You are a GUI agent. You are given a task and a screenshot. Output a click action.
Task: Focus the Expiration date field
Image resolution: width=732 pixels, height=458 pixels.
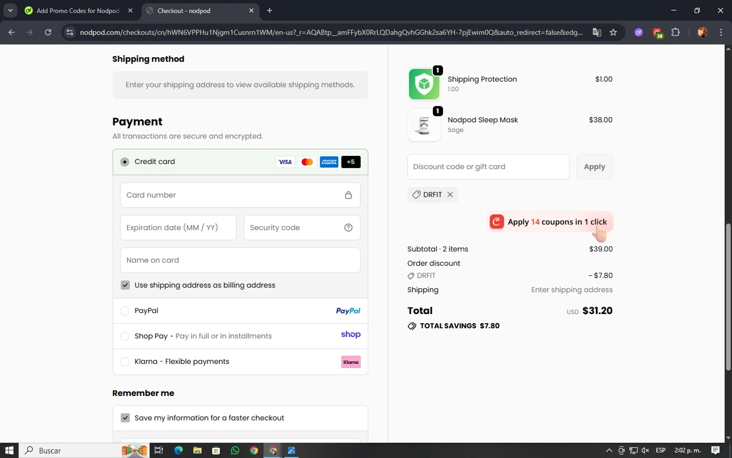tap(178, 228)
